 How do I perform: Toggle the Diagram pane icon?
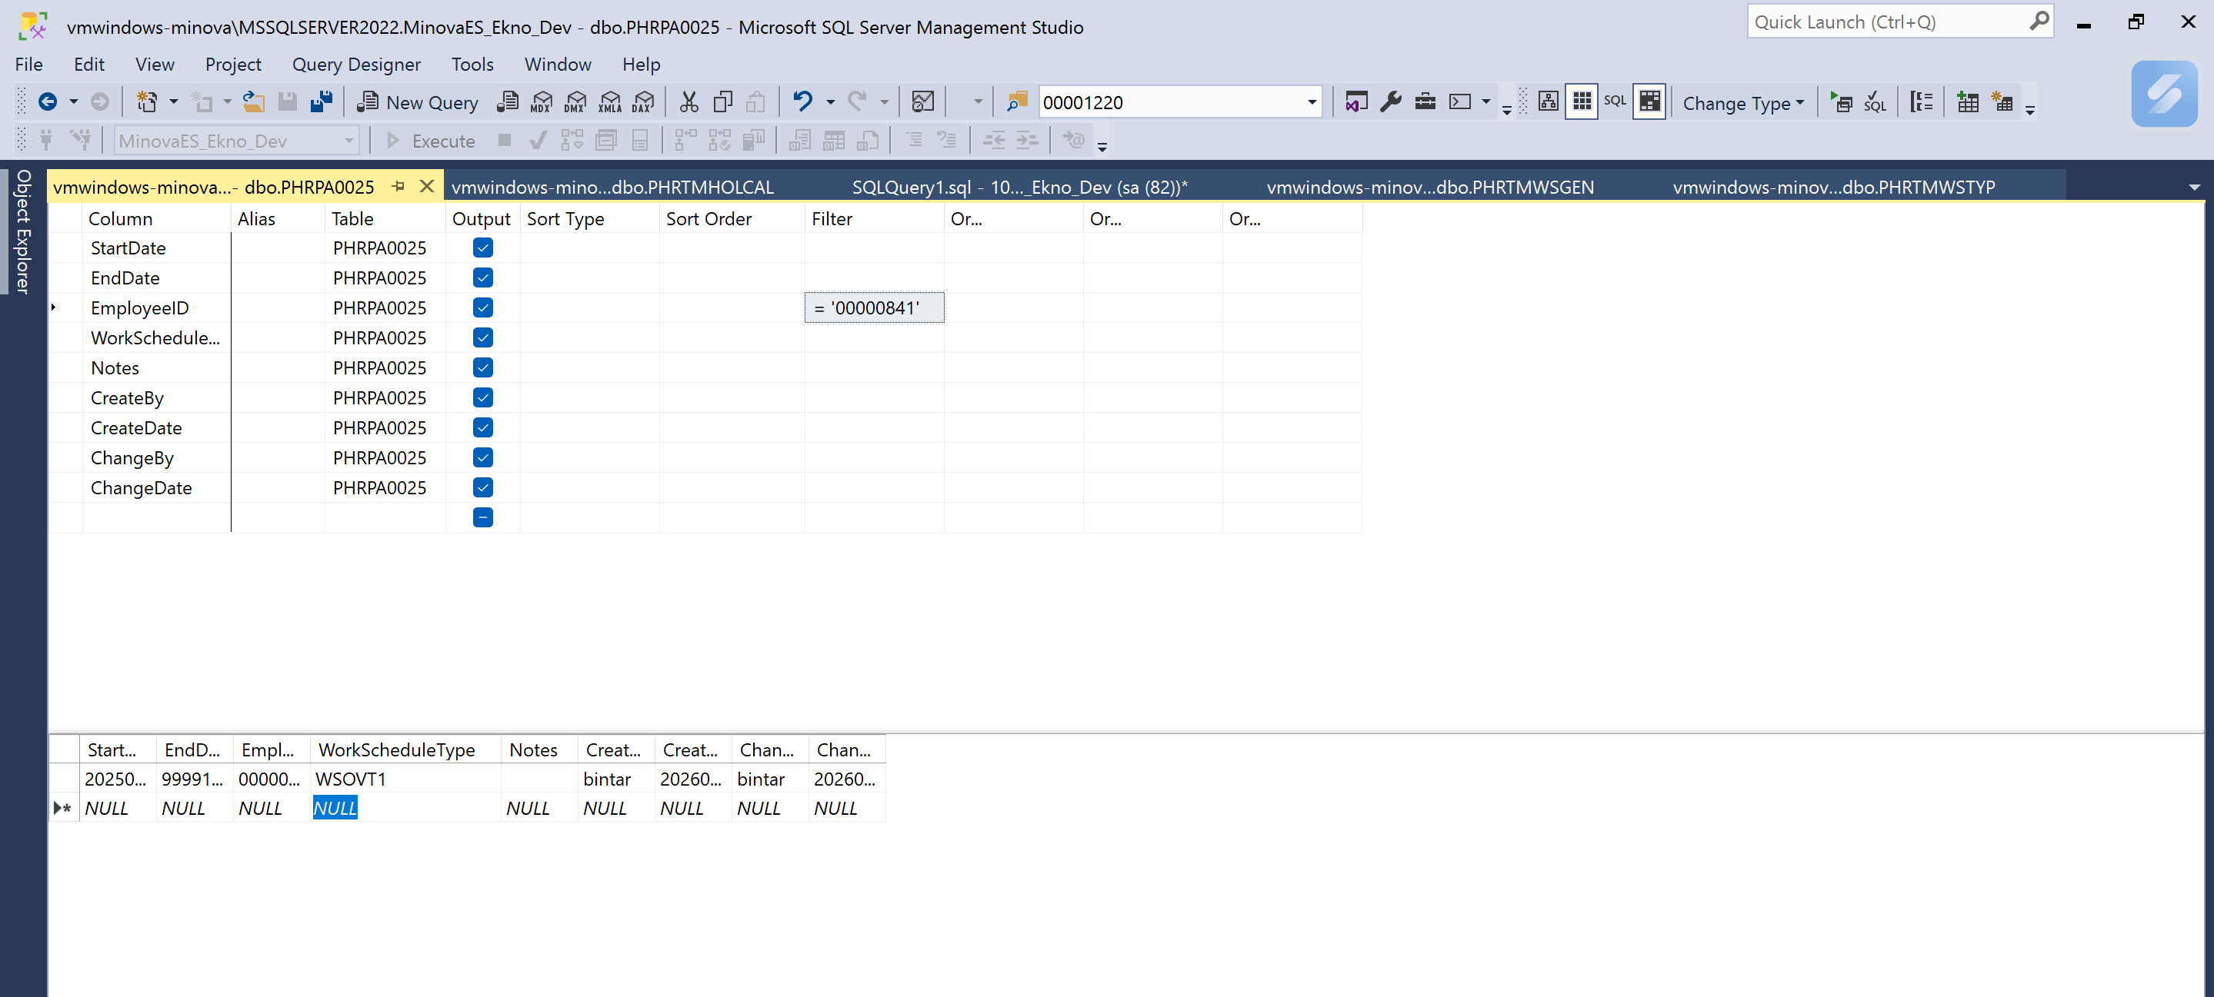pos(1548,102)
